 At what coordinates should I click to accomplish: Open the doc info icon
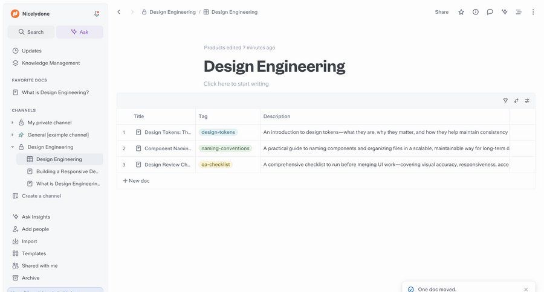point(476,12)
